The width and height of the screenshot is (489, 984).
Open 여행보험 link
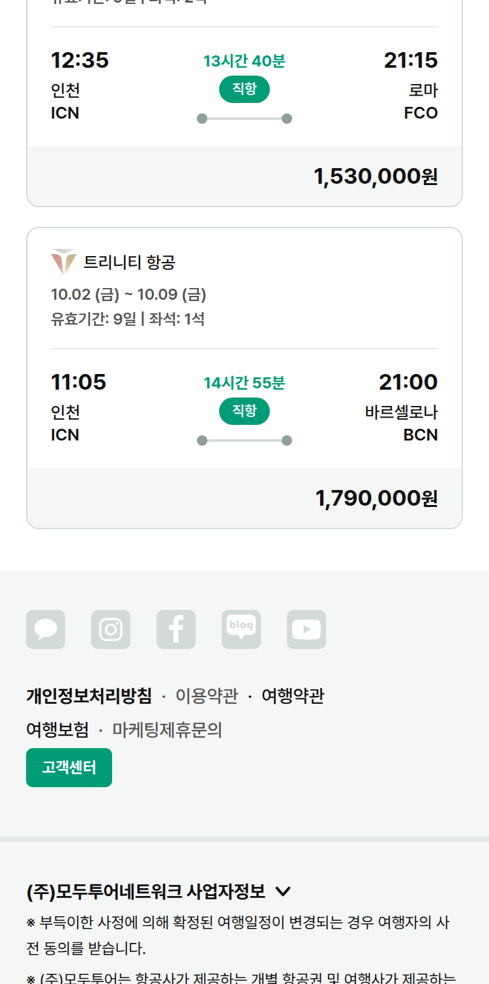(57, 730)
